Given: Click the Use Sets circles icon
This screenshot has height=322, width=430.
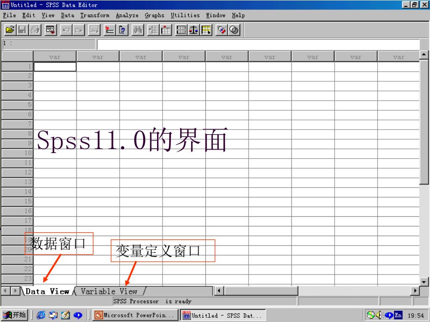Looking at the screenshot, I should pos(234,30).
